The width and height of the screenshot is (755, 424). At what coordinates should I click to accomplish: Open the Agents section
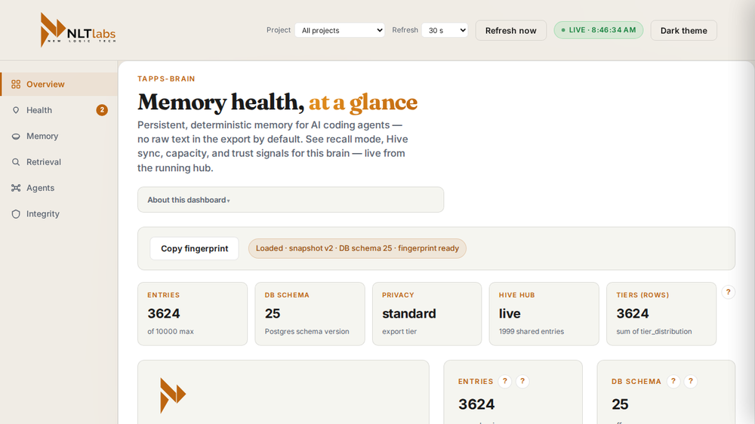[59, 188]
